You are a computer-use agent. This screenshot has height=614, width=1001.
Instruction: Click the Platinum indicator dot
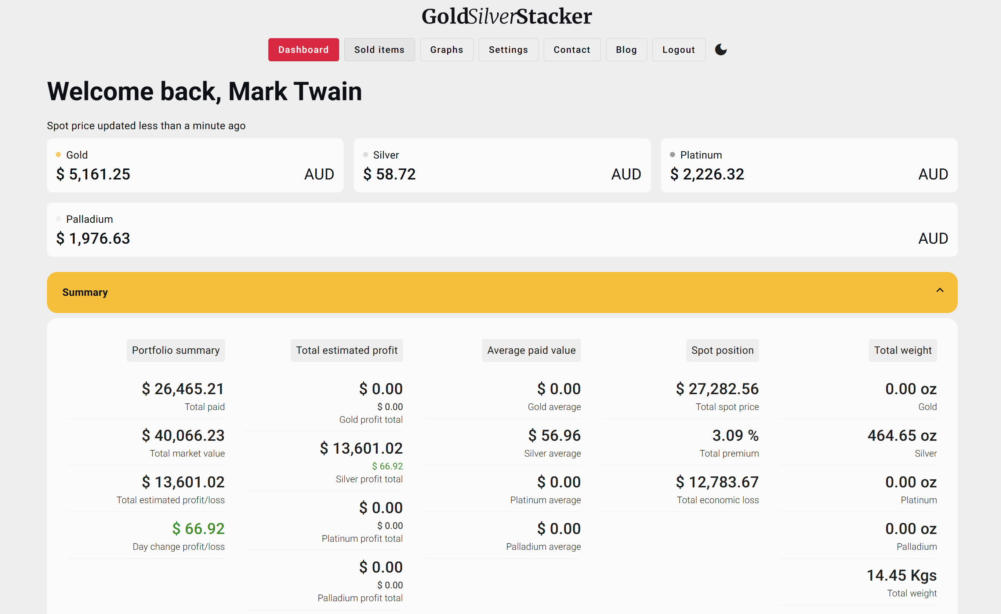[x=672, y=154]
